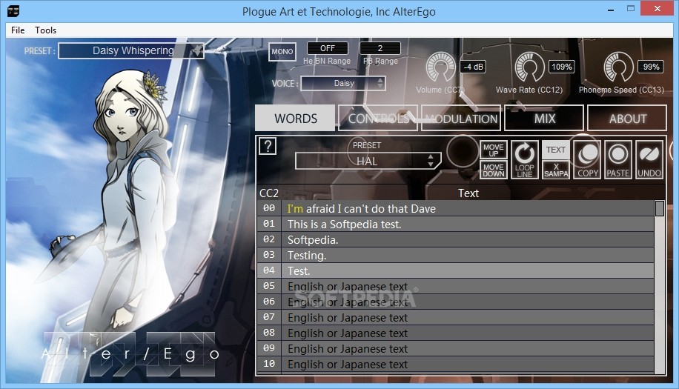Click the Phoneme Speed (CC13) knob

(x=618, y=67)
